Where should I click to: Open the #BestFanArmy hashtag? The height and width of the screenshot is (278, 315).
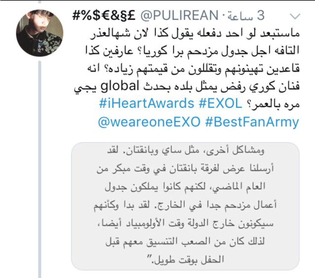pyautogui.click(x=252, y=122)
